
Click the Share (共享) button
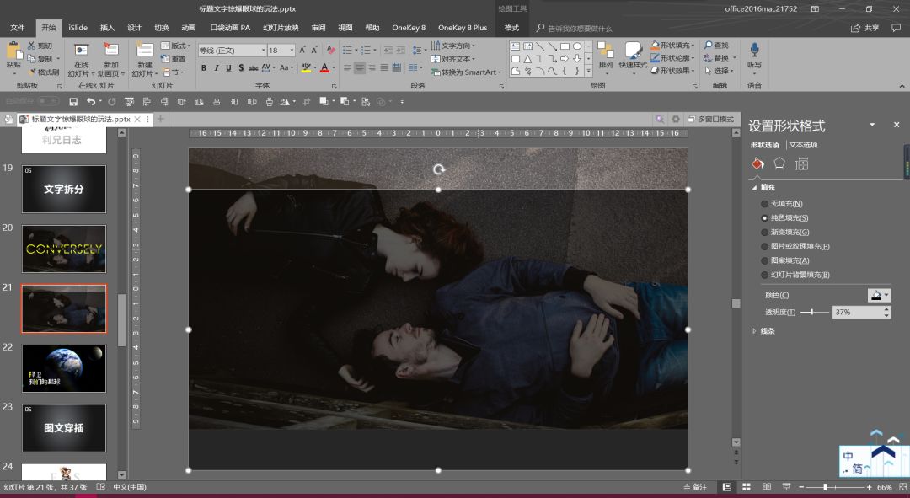(x=865, y=28)
